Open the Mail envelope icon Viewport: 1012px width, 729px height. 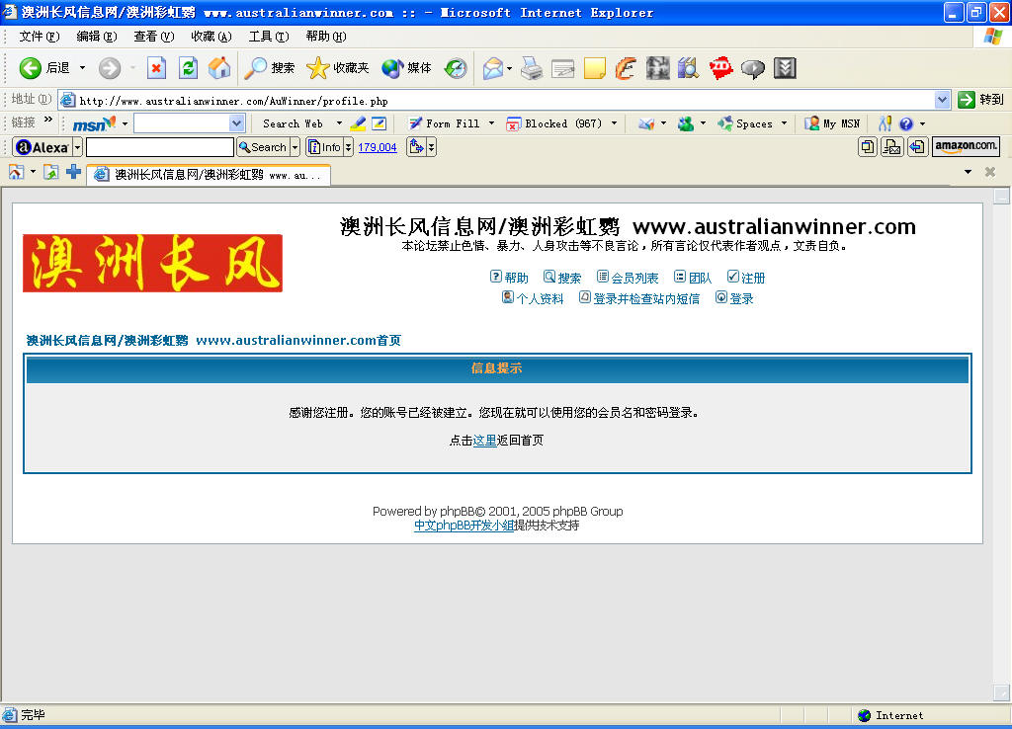493,68
